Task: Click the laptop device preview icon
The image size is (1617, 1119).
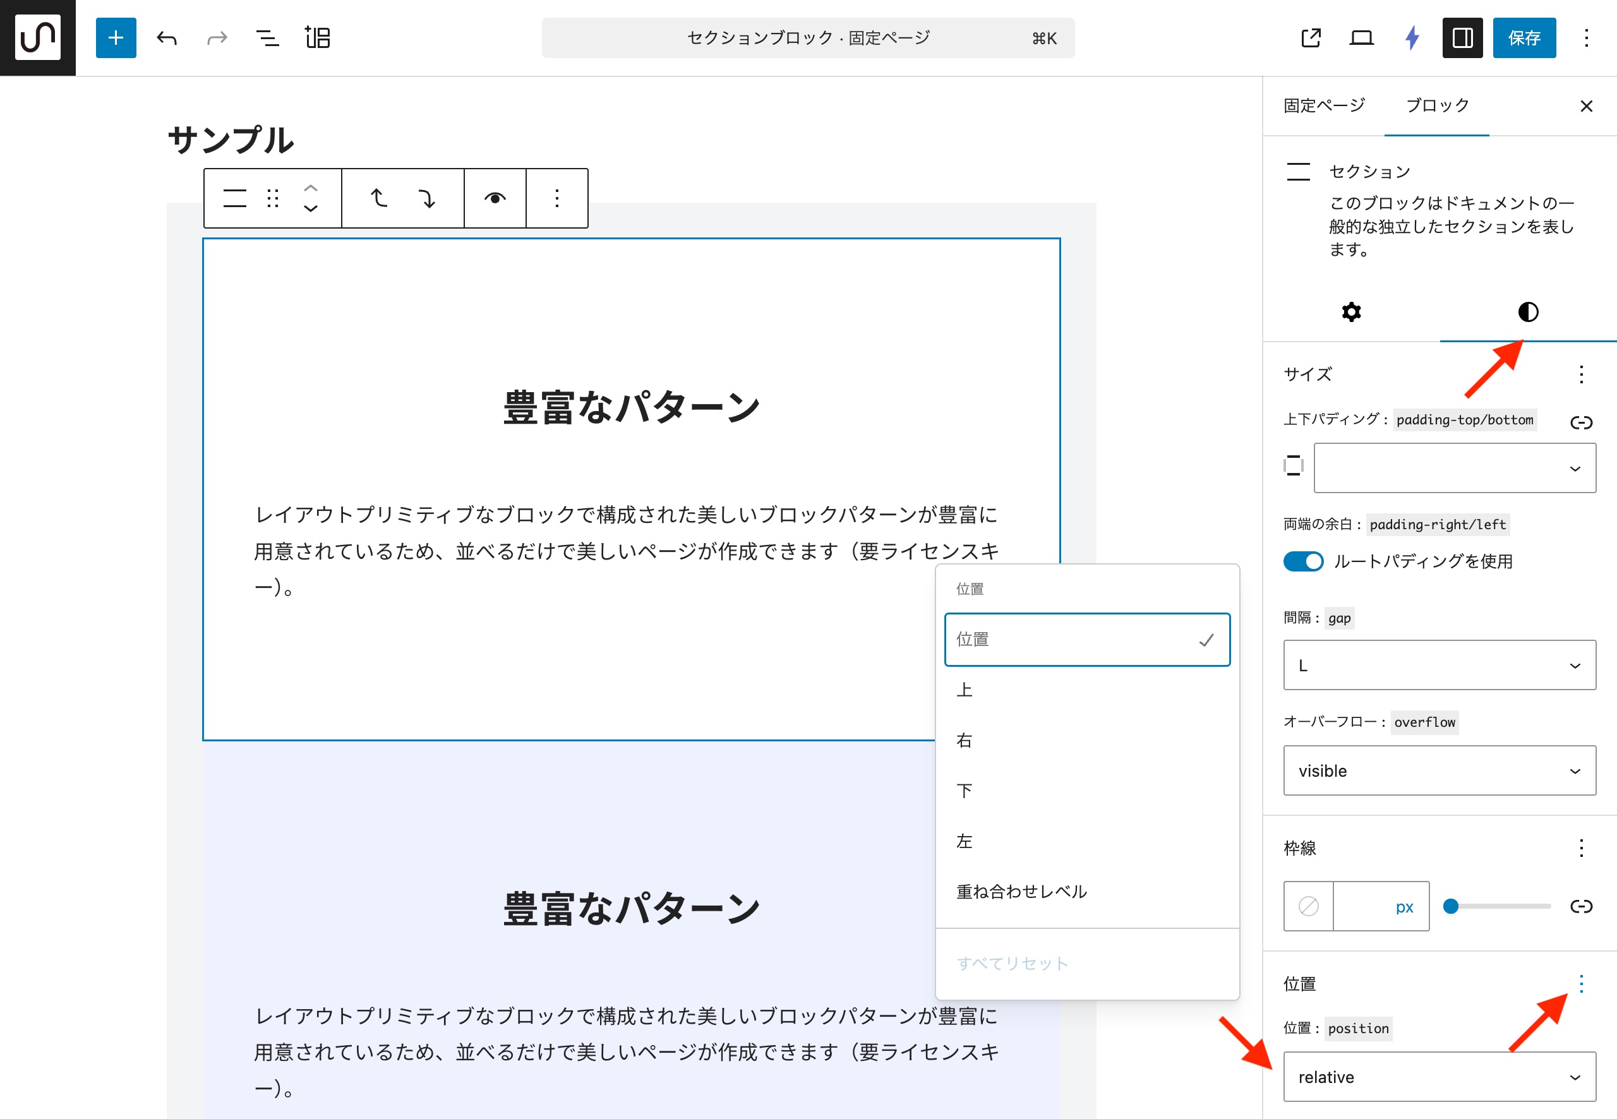Action: [1361, 38]
